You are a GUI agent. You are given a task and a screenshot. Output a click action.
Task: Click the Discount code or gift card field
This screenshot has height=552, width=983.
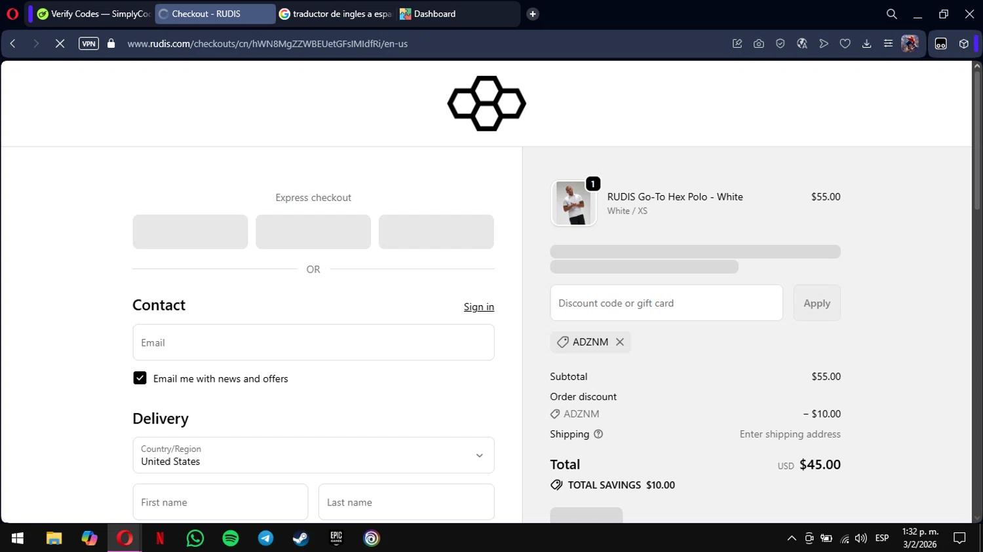click(x=666, y=303)
